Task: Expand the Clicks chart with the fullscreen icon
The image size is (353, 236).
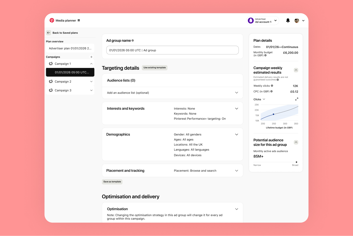Action: pos(297,99)
